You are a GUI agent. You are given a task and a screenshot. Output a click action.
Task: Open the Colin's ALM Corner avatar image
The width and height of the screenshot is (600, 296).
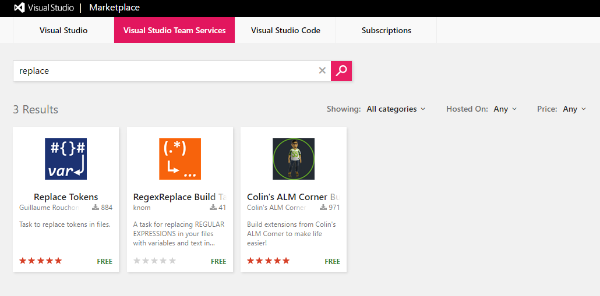294,159
